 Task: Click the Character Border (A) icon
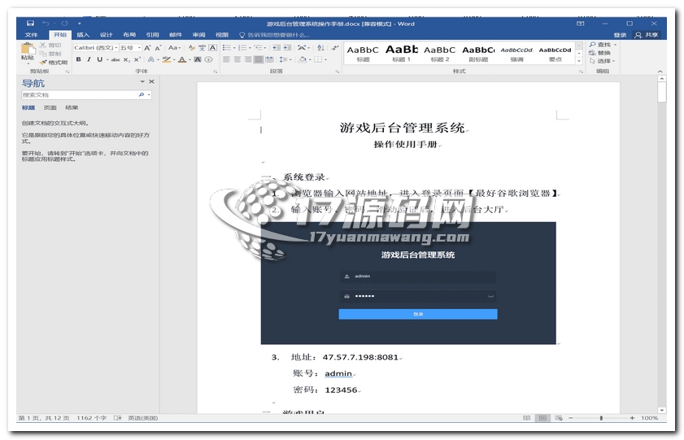213,47
